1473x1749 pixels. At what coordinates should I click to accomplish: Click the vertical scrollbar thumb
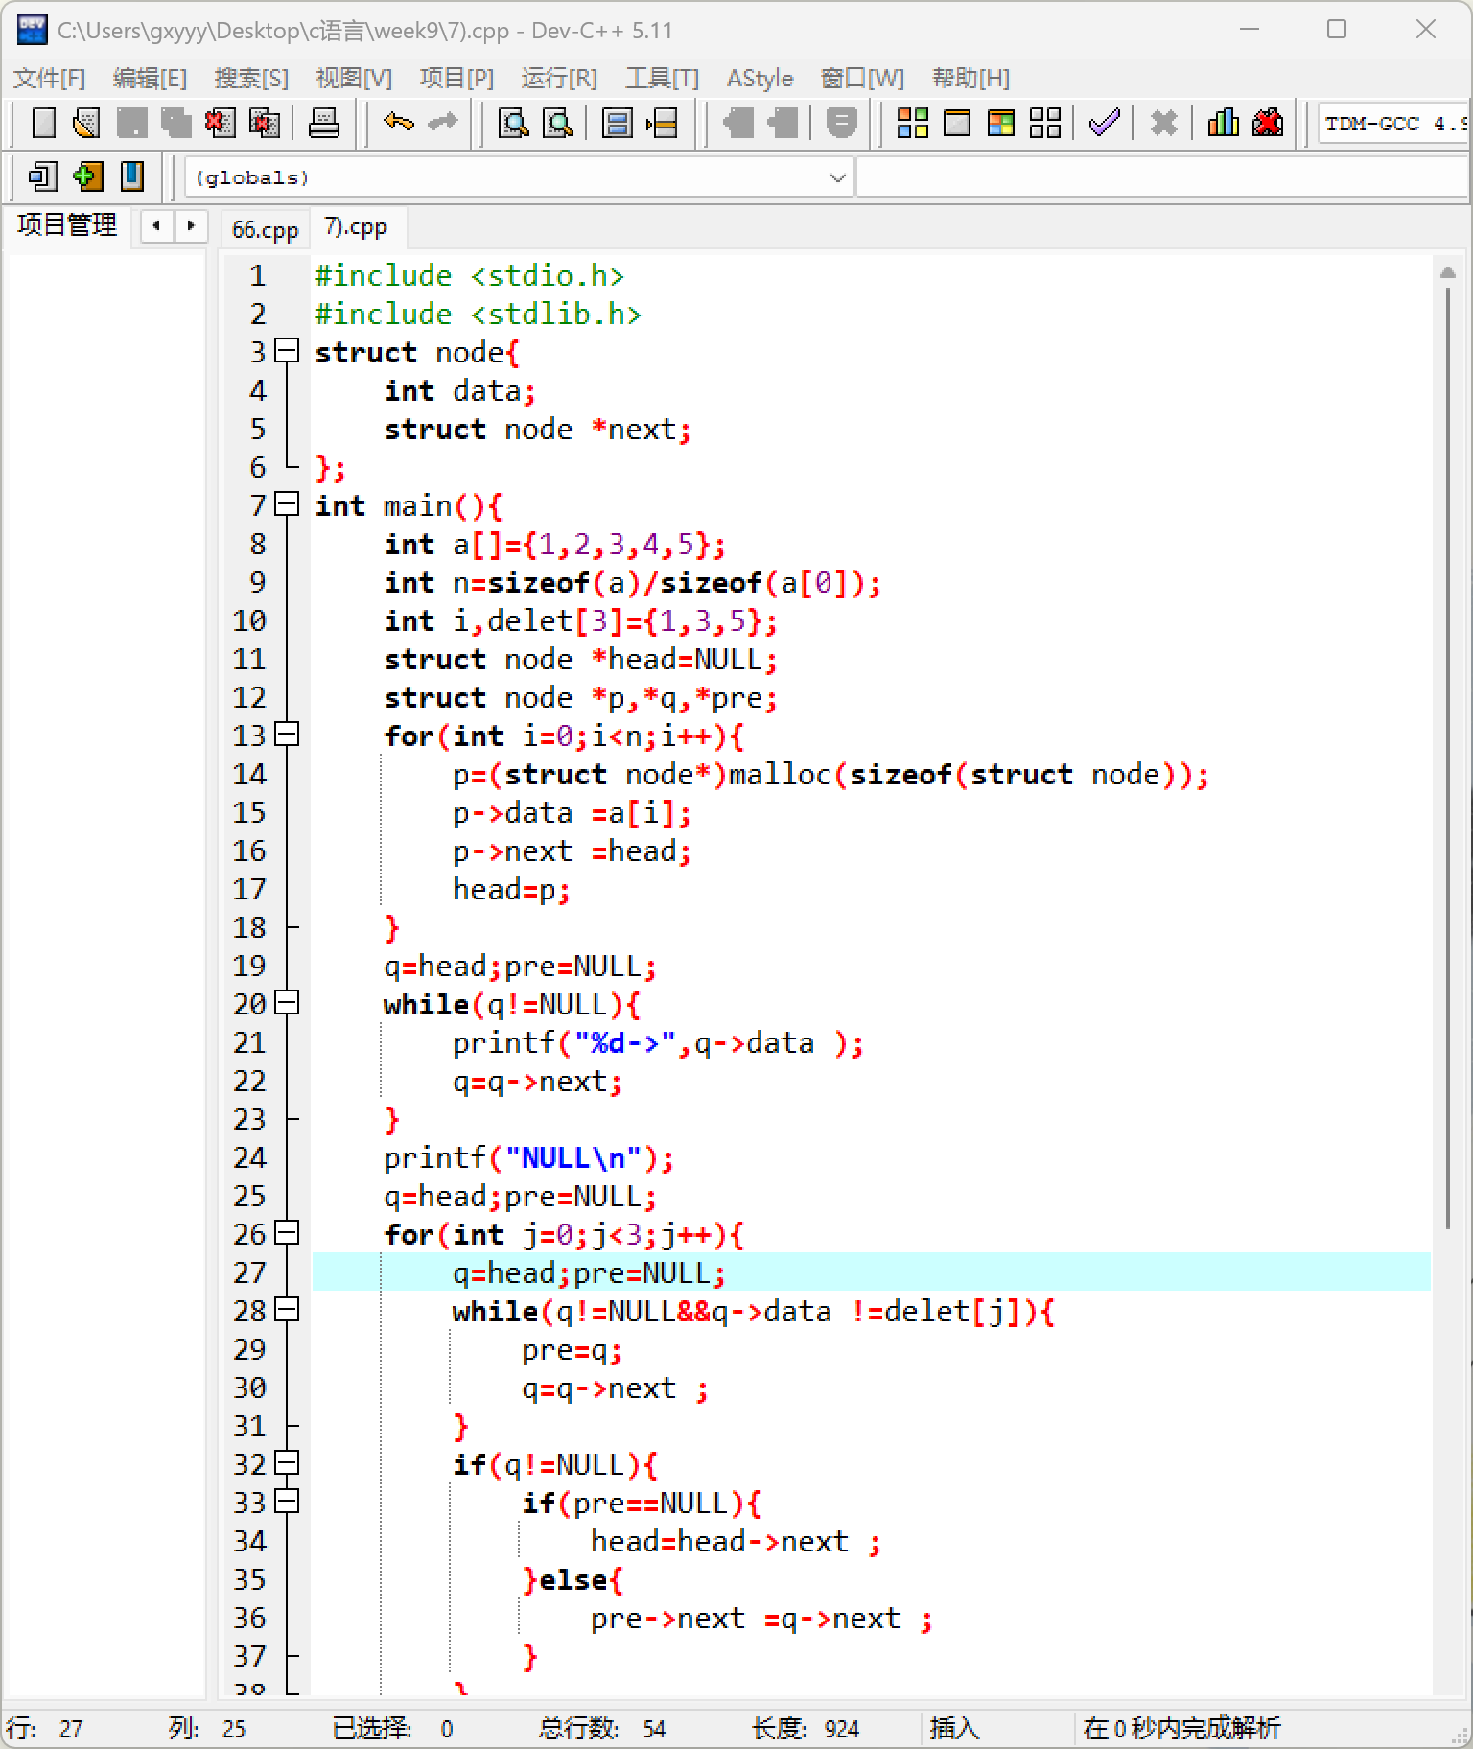(1448, 758)
